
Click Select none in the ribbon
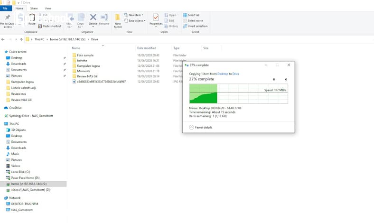point(193,21)
